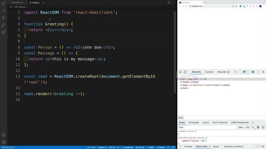Screen dimensions: 266x149
Task: Click the browser Forward arrow
Action: [x=183, y=6]
